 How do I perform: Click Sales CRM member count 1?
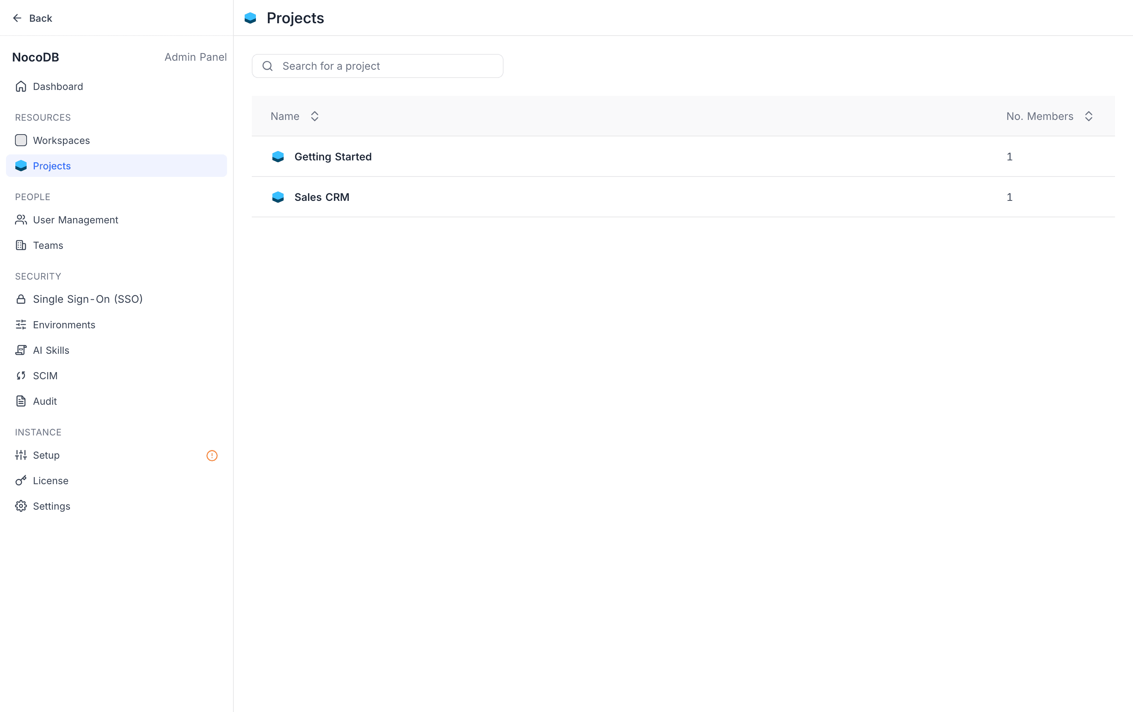pos(1009,197)
